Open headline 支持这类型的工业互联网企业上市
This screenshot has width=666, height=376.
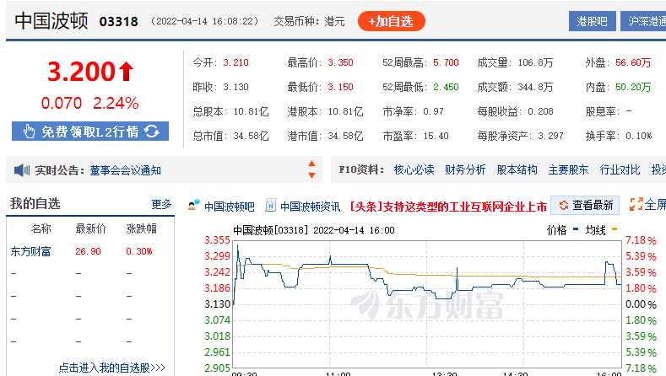[448, 207]
